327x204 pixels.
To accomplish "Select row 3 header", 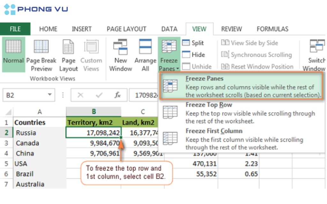I will [6, 143].
